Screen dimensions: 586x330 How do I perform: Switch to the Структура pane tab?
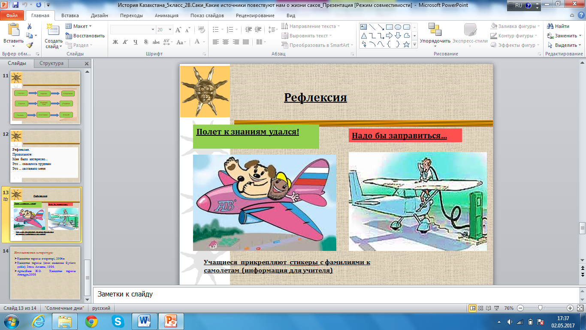point(51,63)
